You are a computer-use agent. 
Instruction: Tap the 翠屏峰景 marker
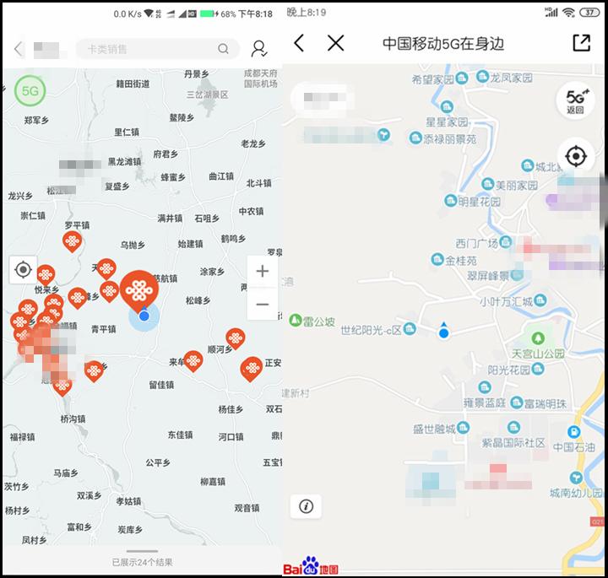click(x=517, y=275)
